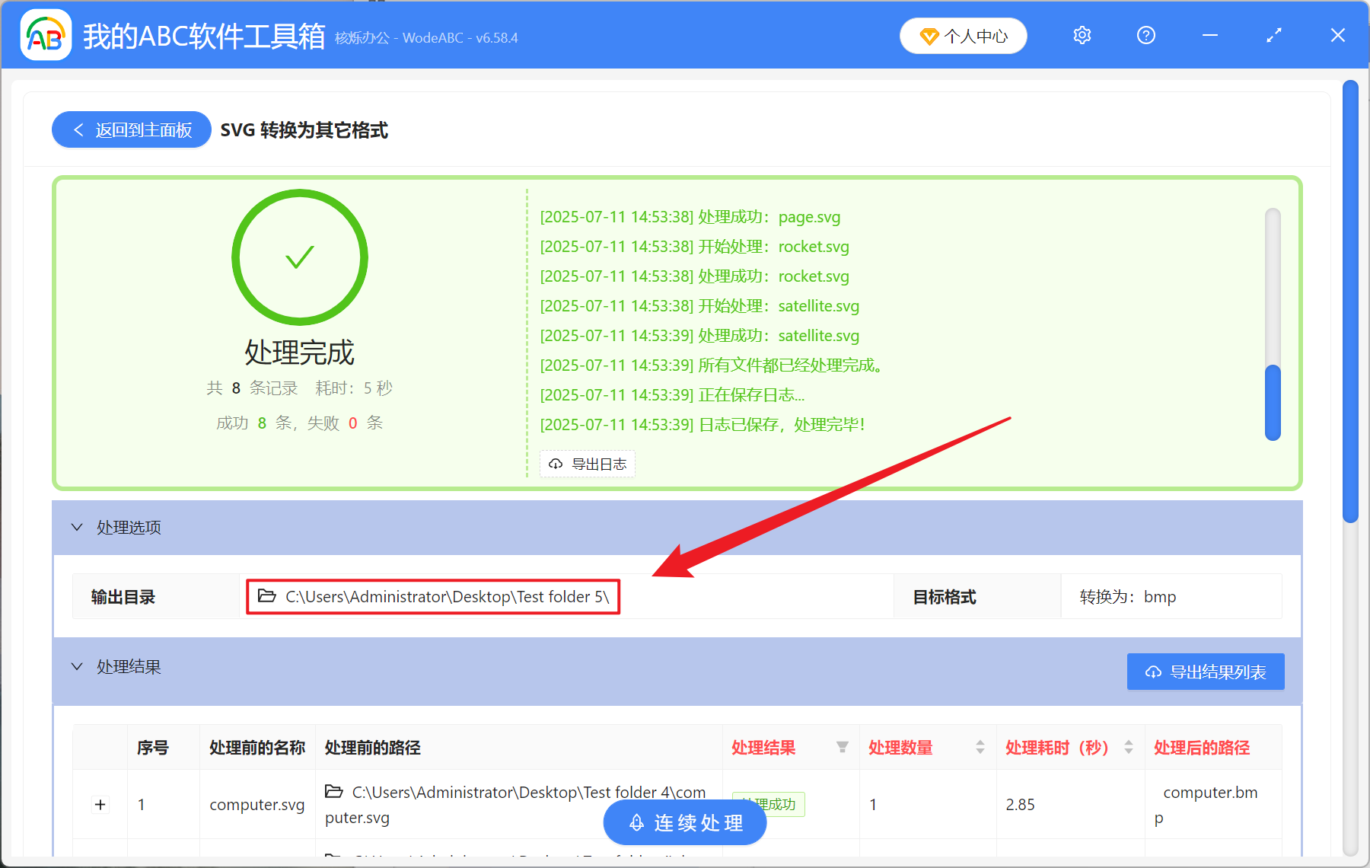Open the help question-mark icon
Viewport: 1370px width, 868px height.
[1145, 35]
